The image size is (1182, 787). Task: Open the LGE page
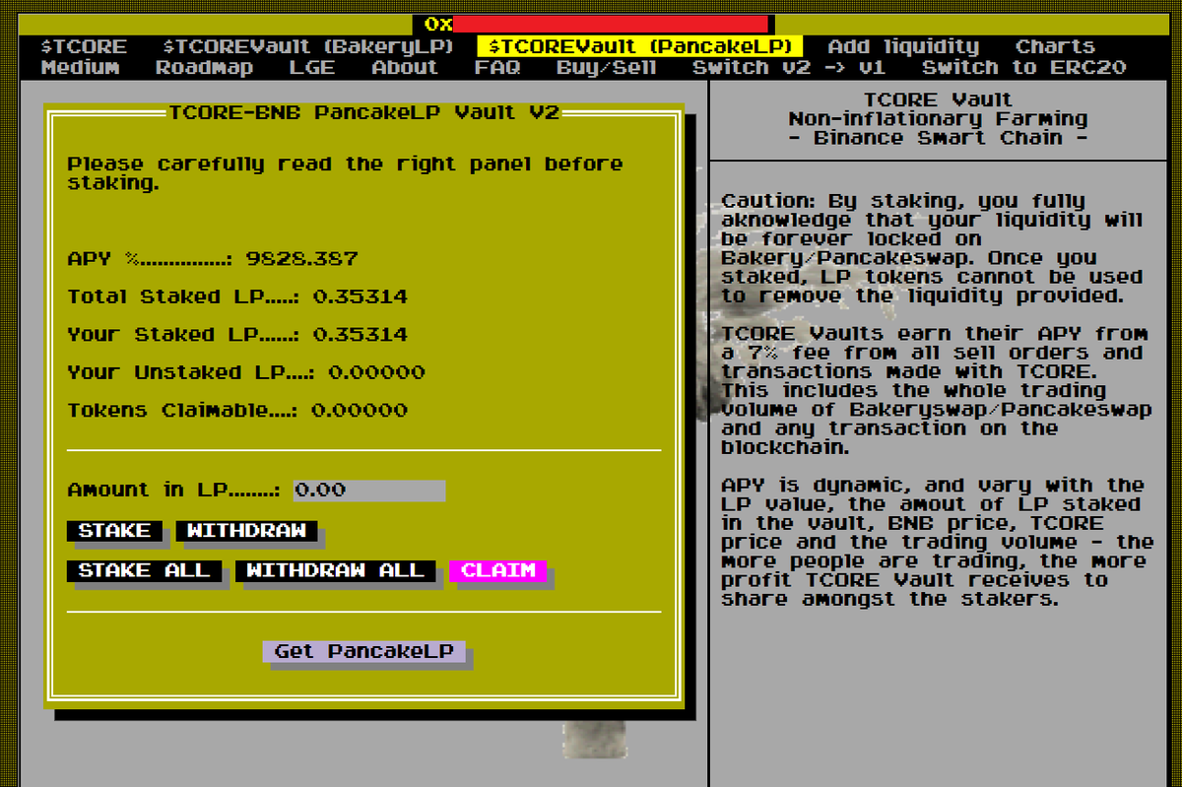click(x=312, y=67)
